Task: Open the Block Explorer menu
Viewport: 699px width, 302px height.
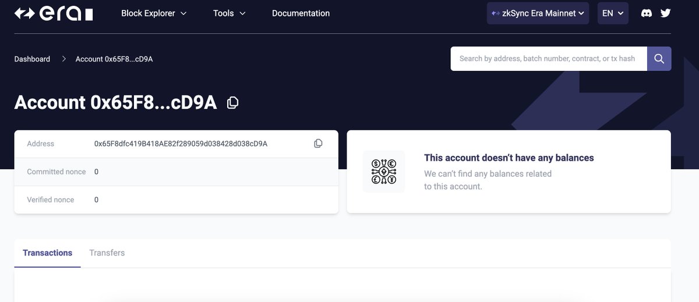Action: (x=154, y=13)
